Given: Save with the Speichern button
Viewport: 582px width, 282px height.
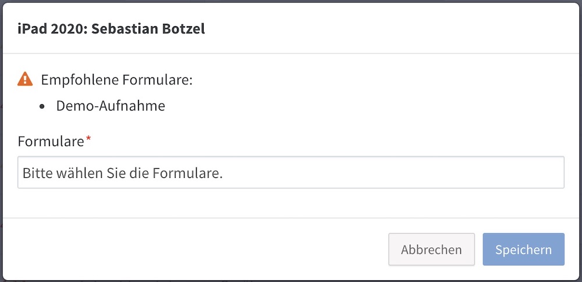Looking at the screenshot, I should [523, 249].
